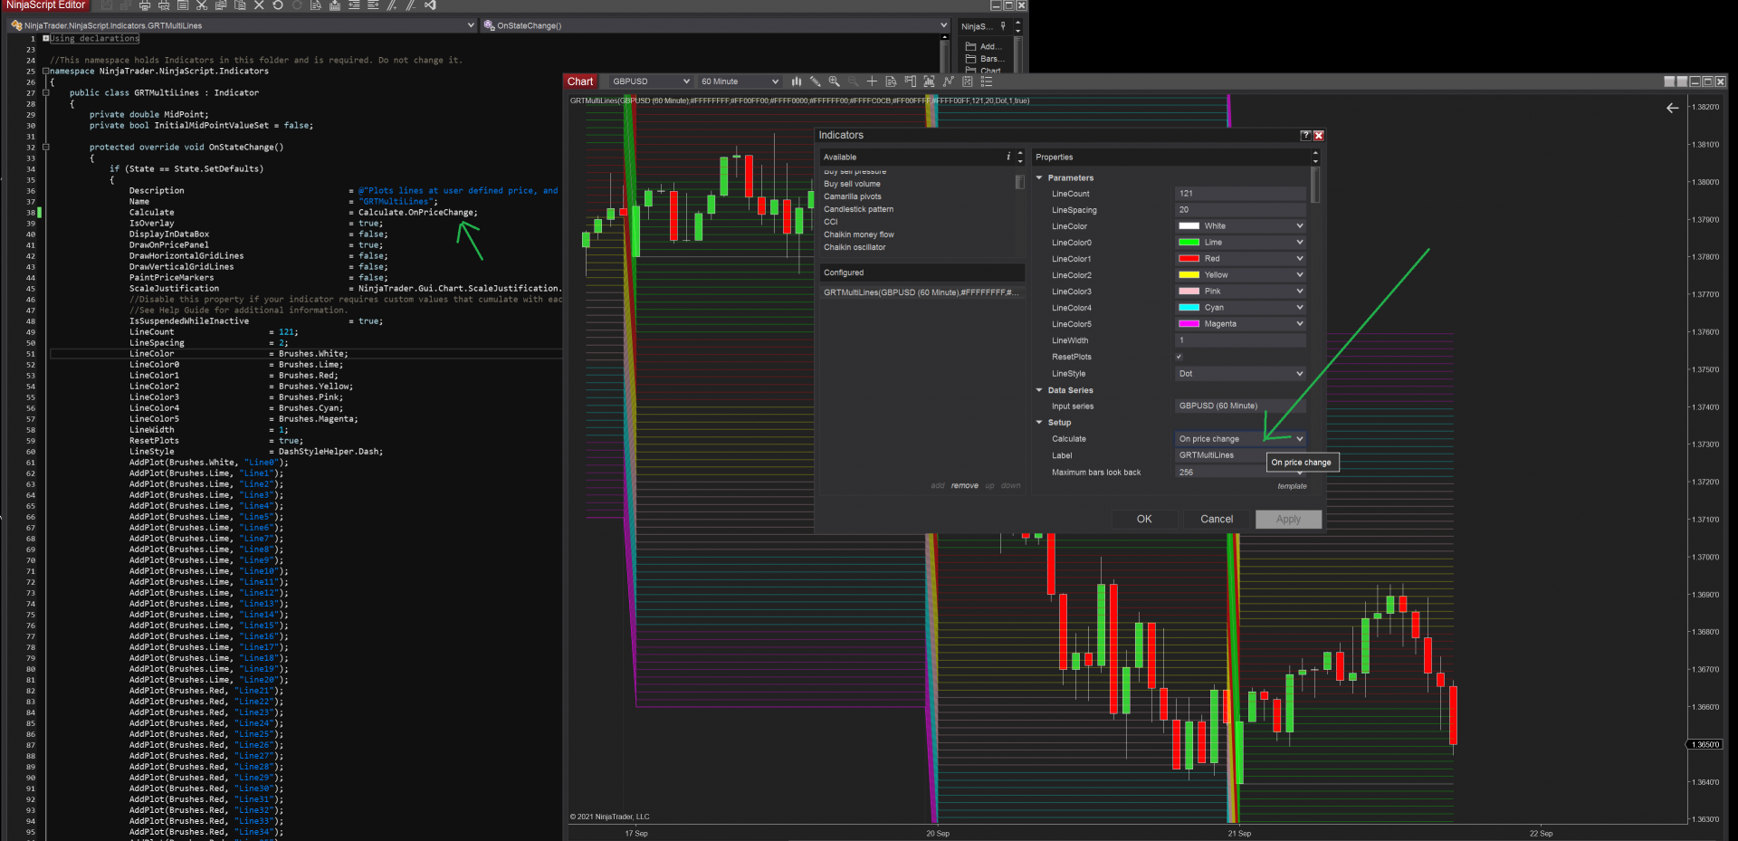Click OK in the Indicators dialog
This screenshot has height=841, width=1738.
(x=1144, y=520)
